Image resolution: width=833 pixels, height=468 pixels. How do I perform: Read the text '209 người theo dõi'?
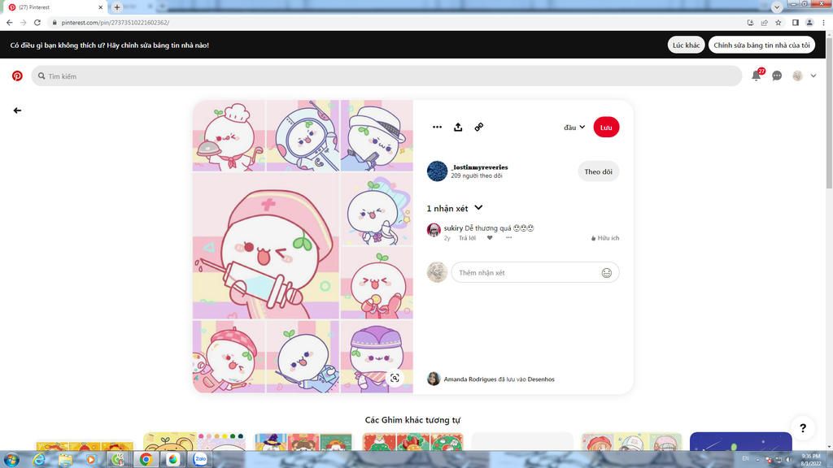pyautogui.click(x=477, y=175)
